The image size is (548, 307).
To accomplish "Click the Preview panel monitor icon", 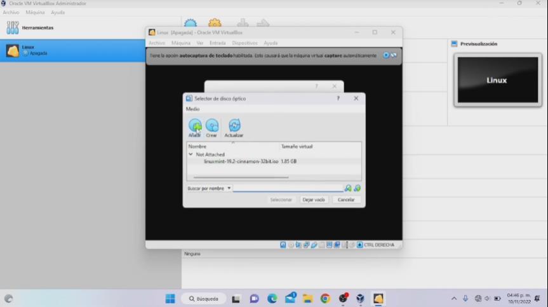I will [454, 44].
